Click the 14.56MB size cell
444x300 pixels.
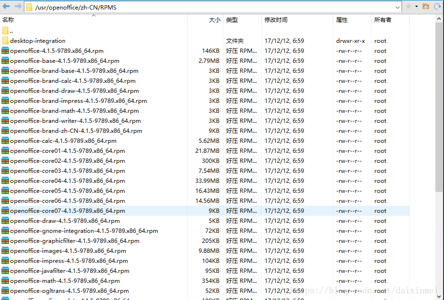pyautogui.click(x=207, y=201)
